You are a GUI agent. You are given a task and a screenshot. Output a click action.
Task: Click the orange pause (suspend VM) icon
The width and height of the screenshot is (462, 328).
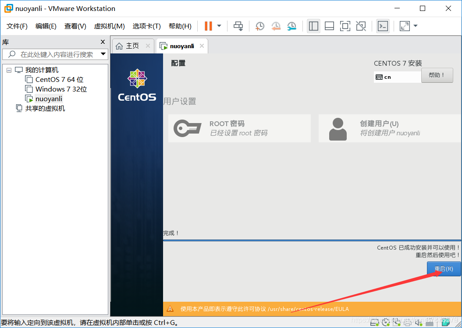pyautogui.click(x=208, y=26)
